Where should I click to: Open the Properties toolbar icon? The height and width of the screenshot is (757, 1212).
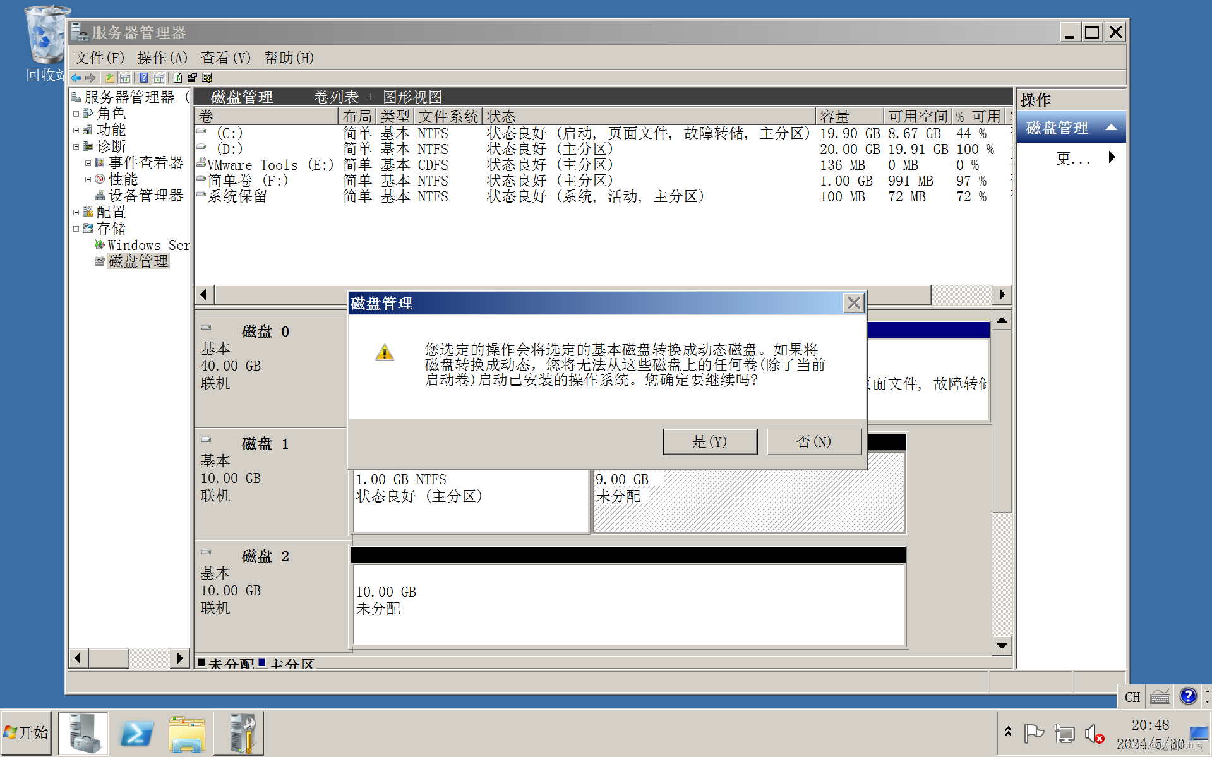192,78
